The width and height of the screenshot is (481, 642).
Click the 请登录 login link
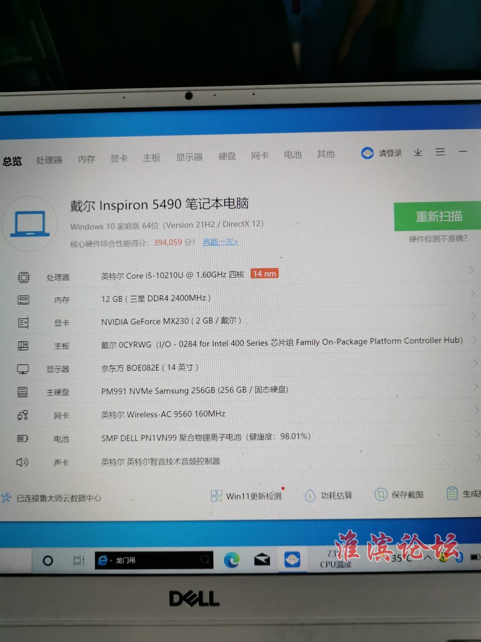[390, 153]
